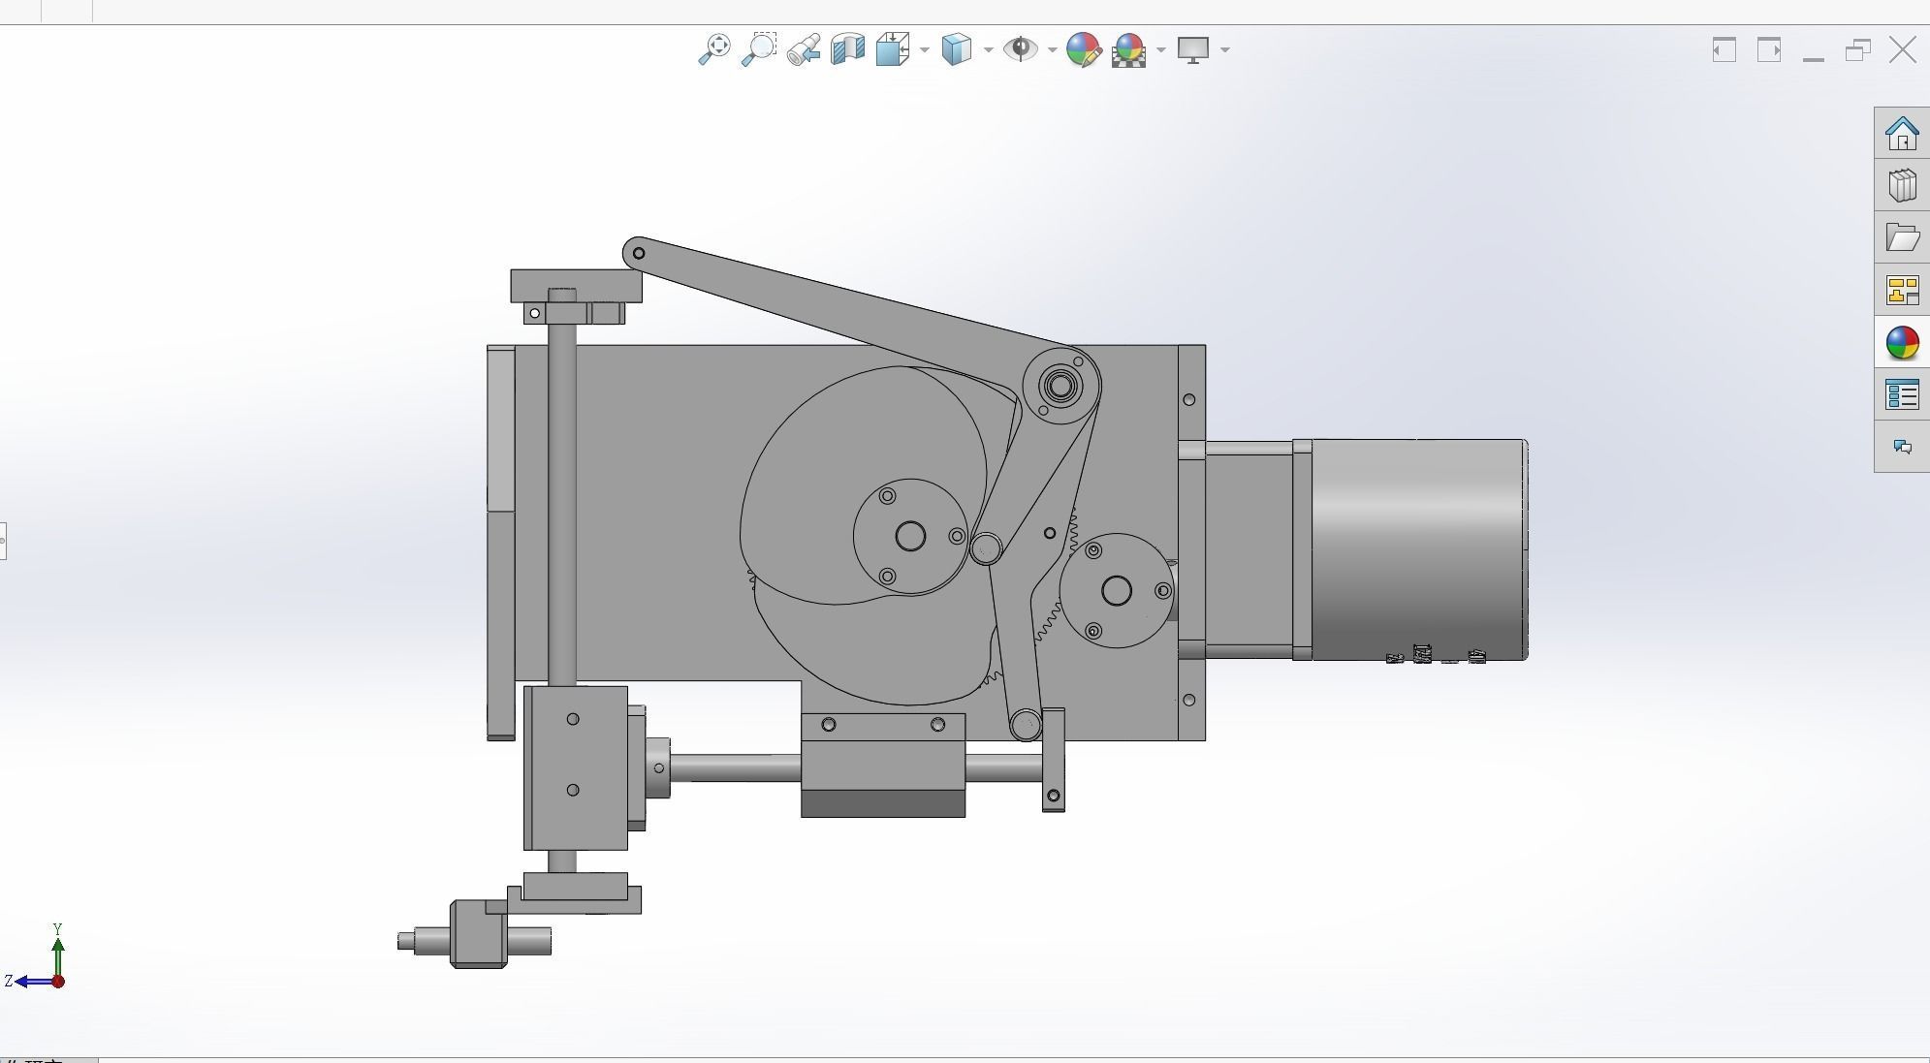Expand the Hide/Show Items dropdown arrow
The width and height of the screenshot is (1930, 1063).
point(1053,49)
